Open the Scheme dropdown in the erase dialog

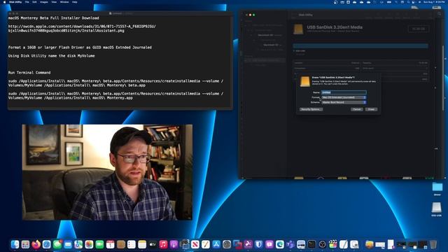[x=344, y=102]
